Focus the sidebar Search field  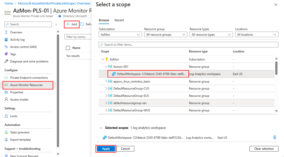28,24
